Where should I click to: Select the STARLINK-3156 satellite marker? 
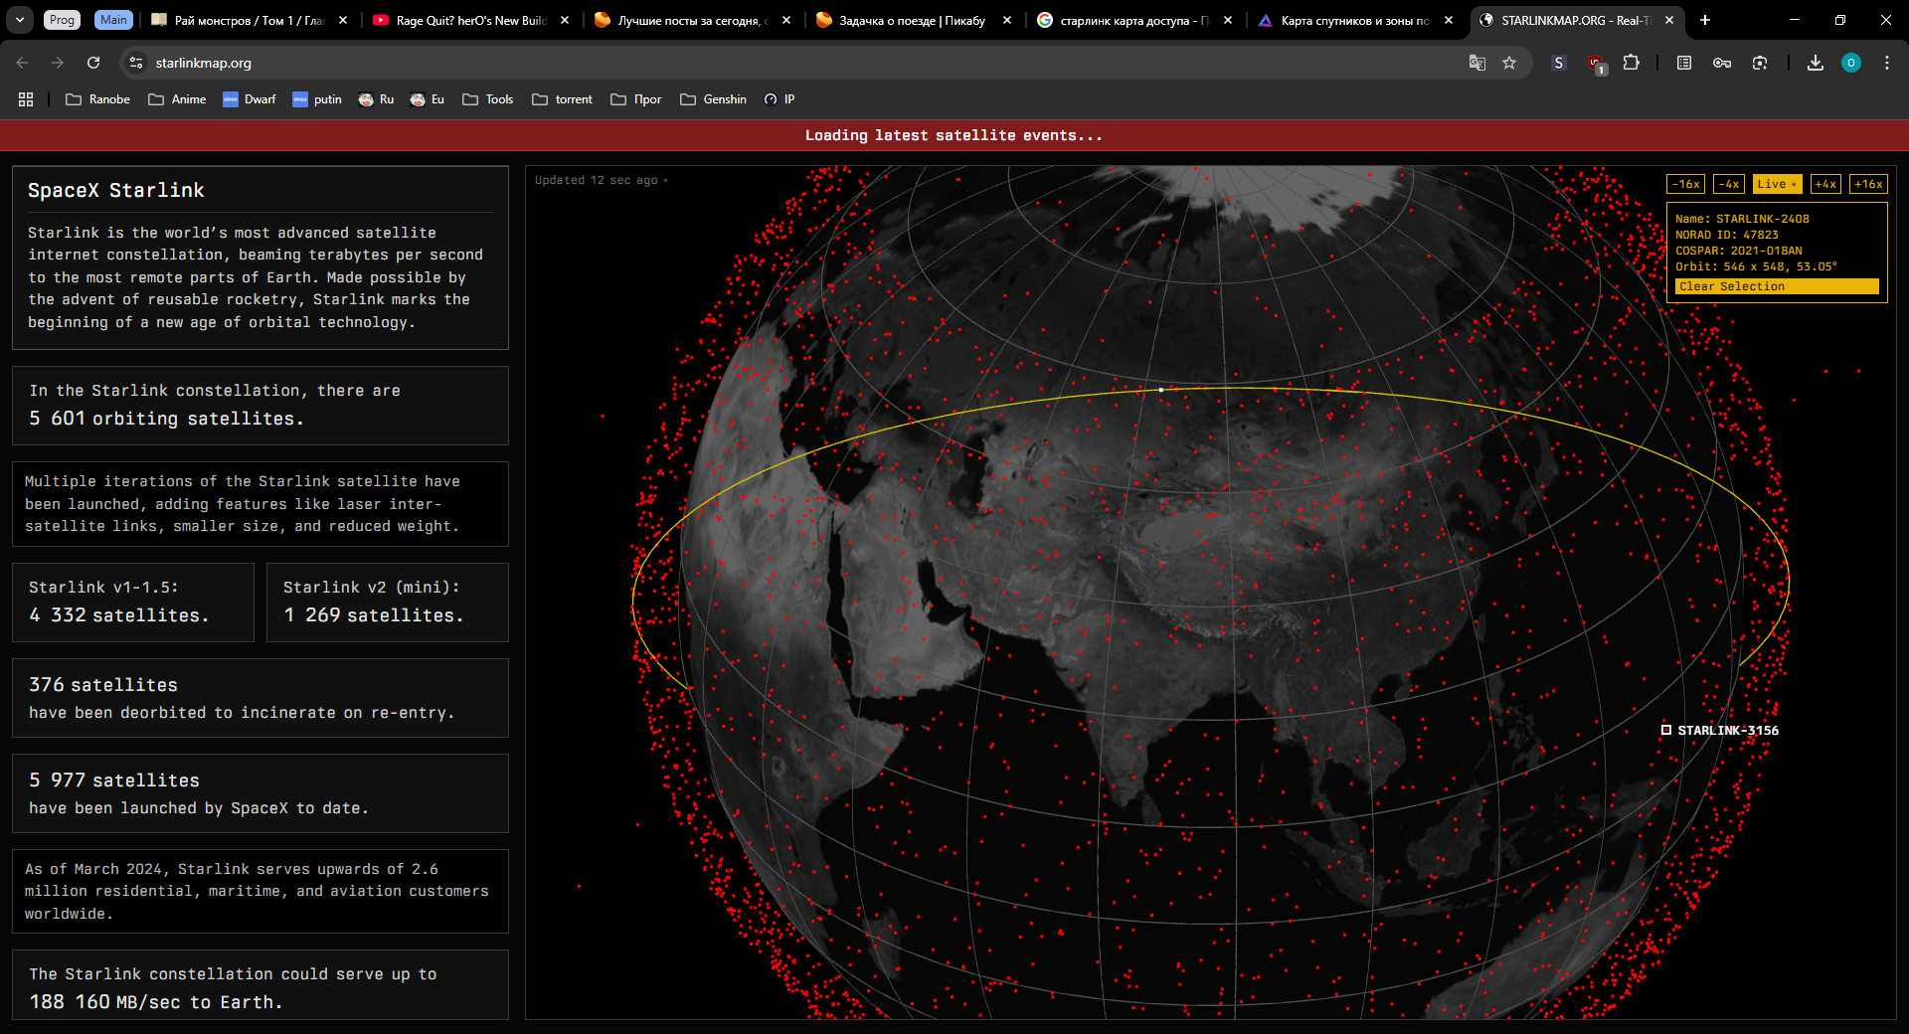(1666, 730)
